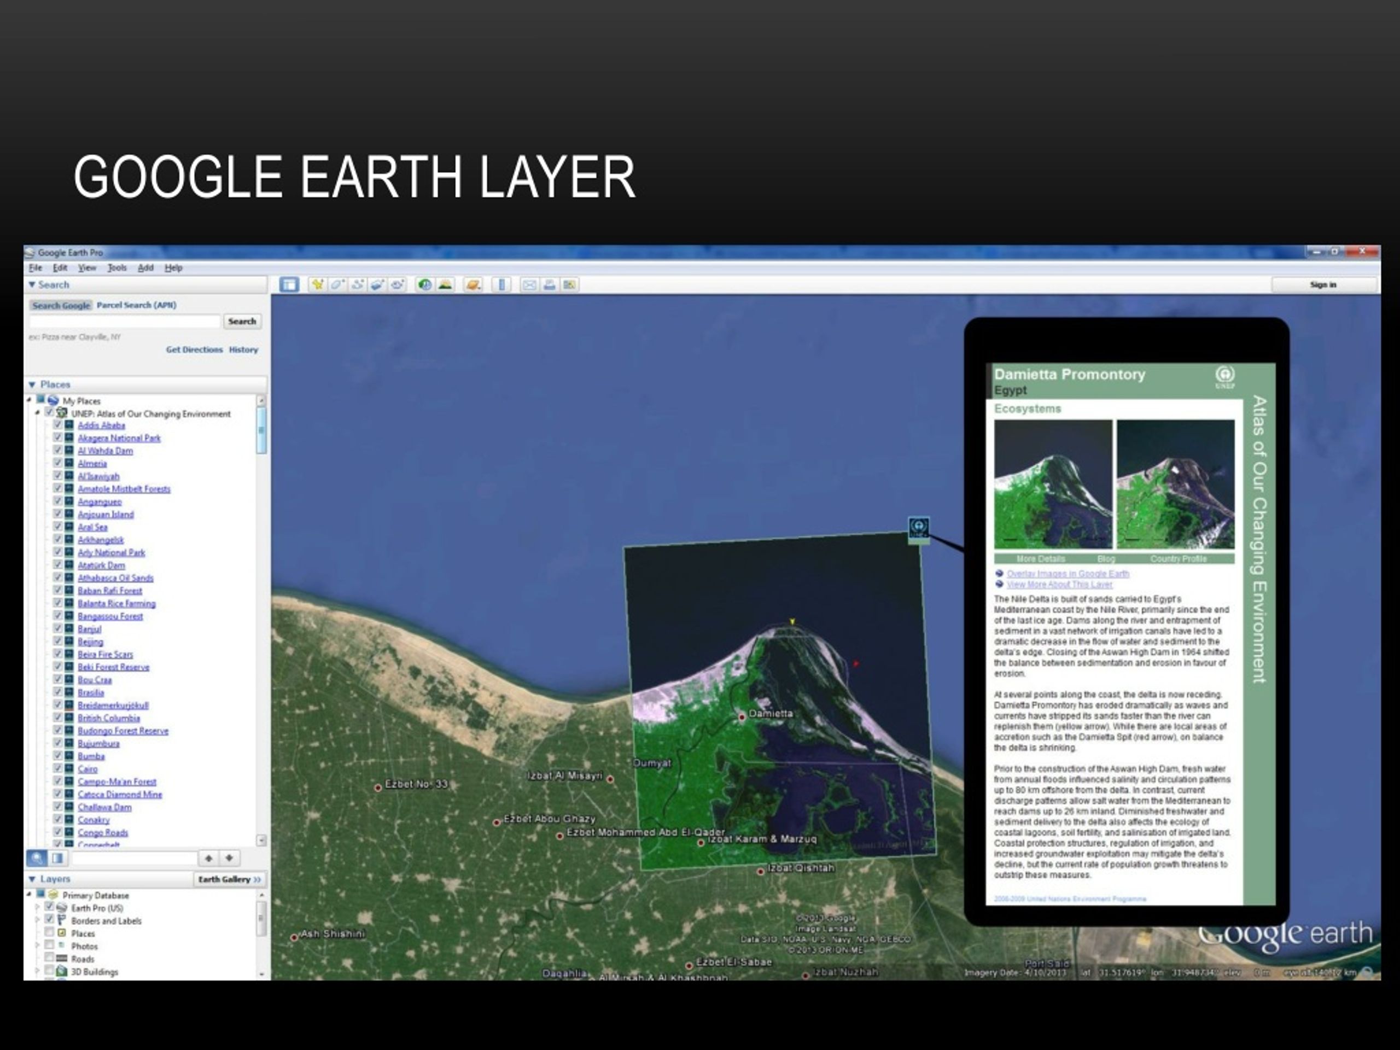Collapse the Primary Database tree node
This screenshot has width=1400, height=1050.
coord(29,895)
